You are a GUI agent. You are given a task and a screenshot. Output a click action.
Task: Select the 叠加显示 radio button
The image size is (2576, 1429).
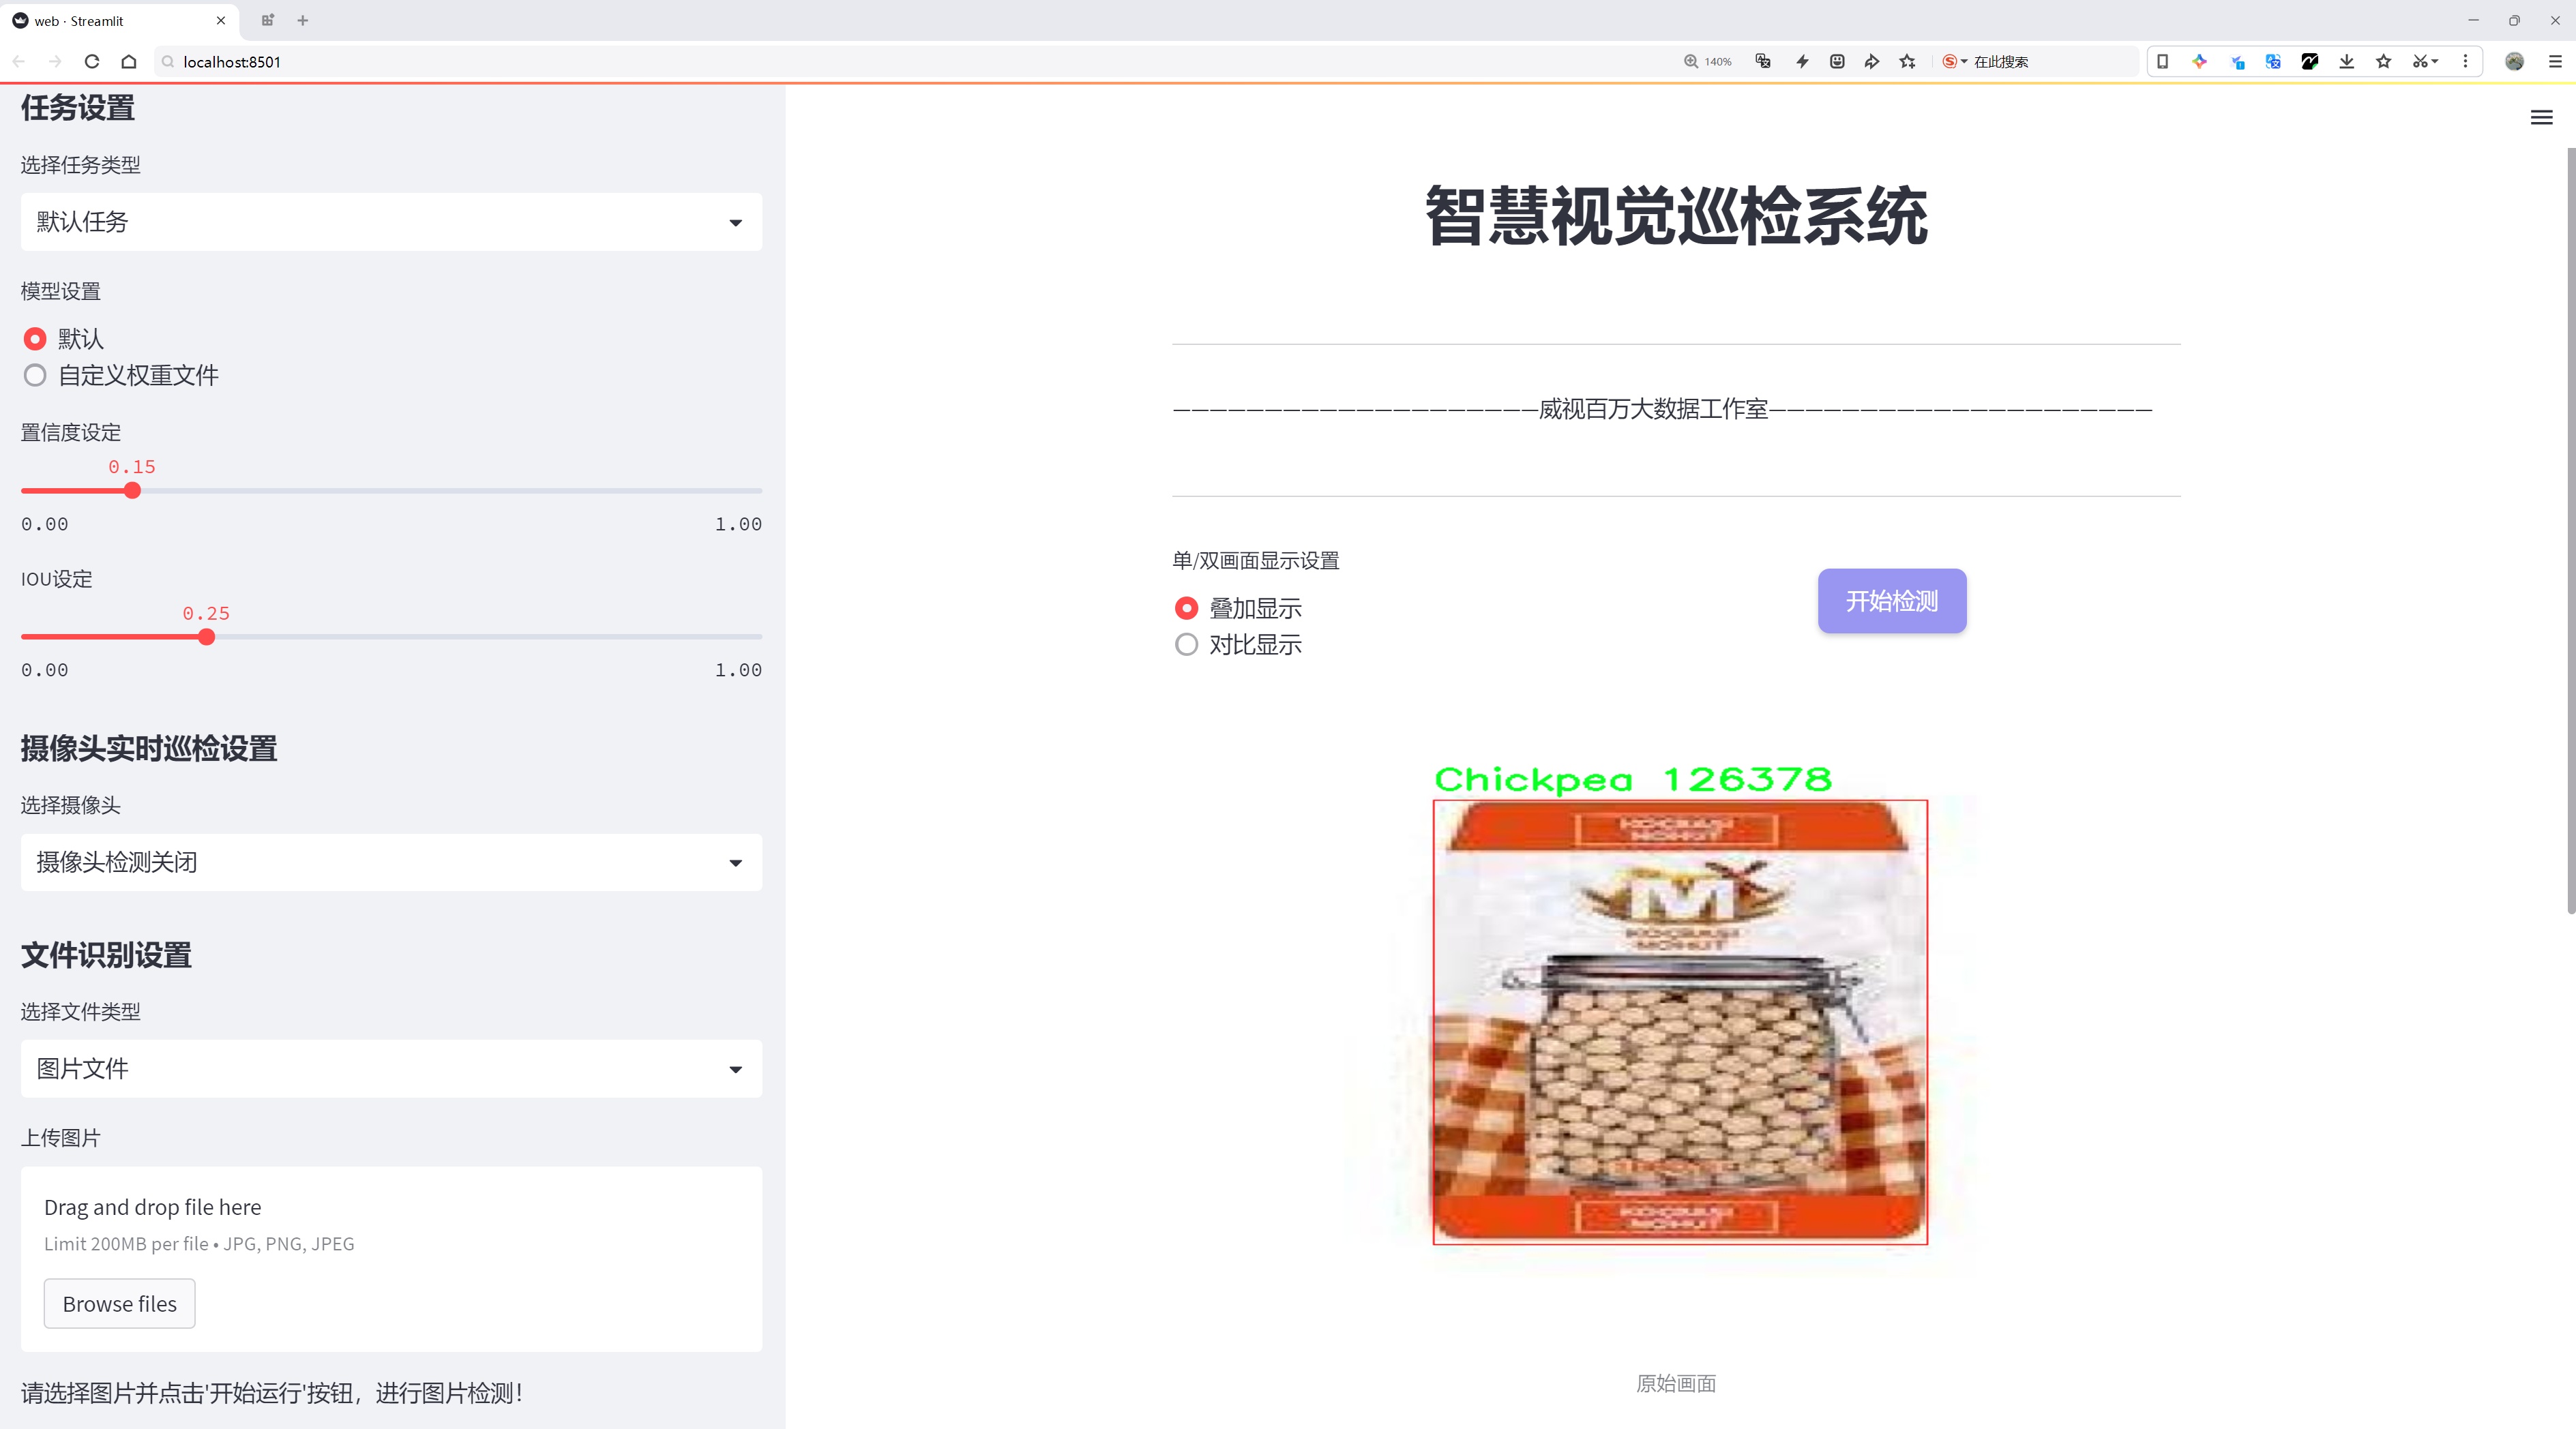[x=1186, y=609]
